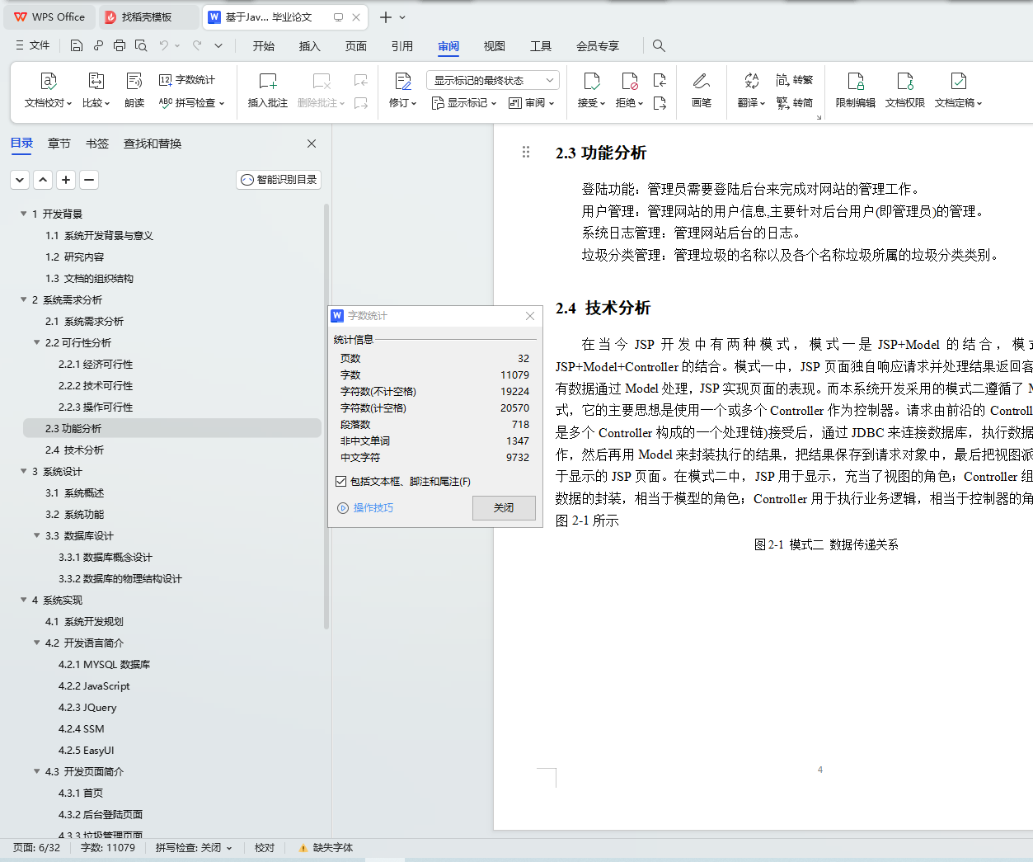Switch to the 开始 ribbon tab

(264, 46)
